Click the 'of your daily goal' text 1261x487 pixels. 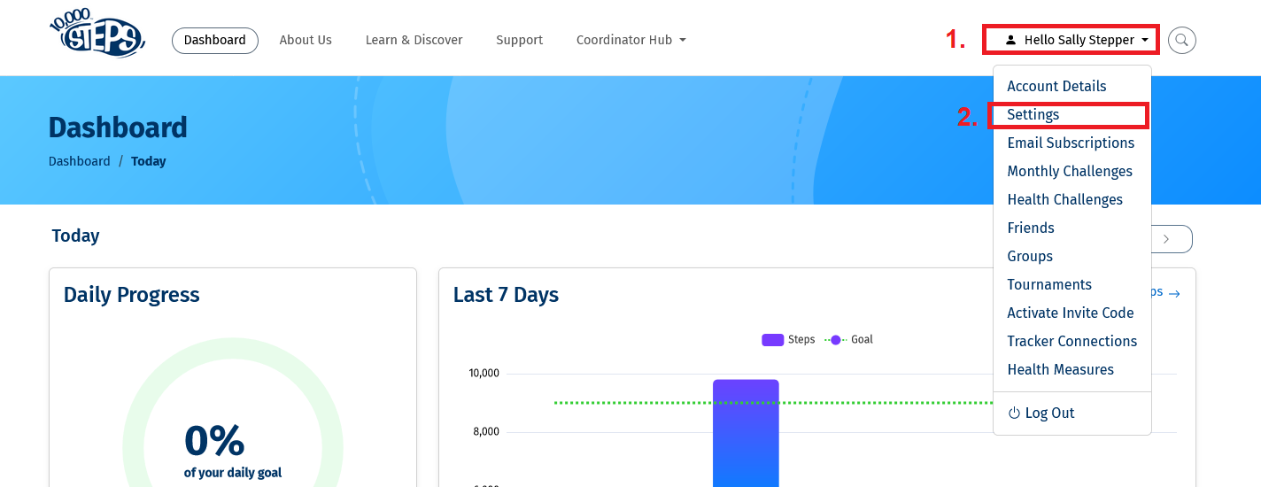[233, 473]
